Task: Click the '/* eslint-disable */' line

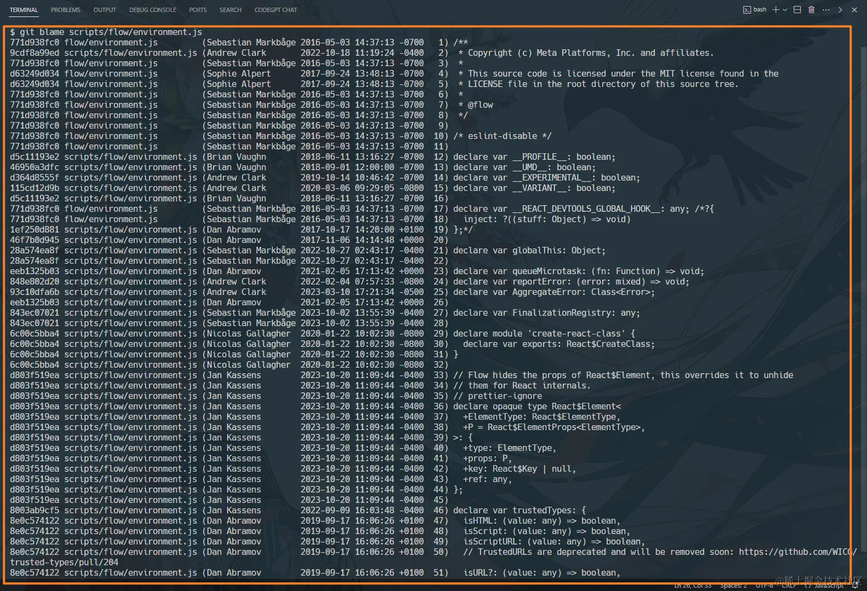Action: tap(502, 136)
